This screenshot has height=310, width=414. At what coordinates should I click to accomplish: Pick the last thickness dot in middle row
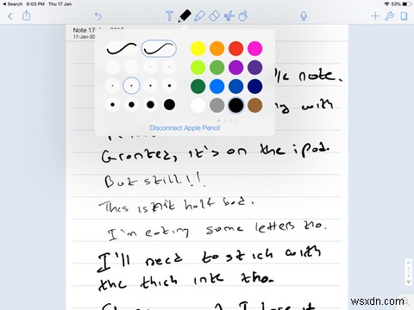click(169, 85)
